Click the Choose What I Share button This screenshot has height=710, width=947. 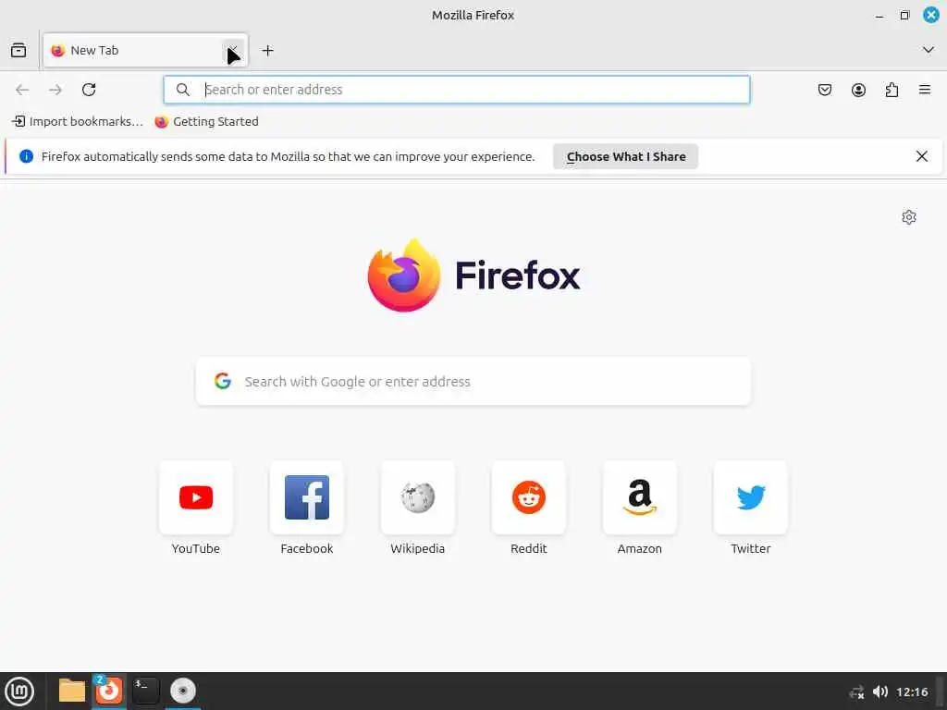point(626,156)
